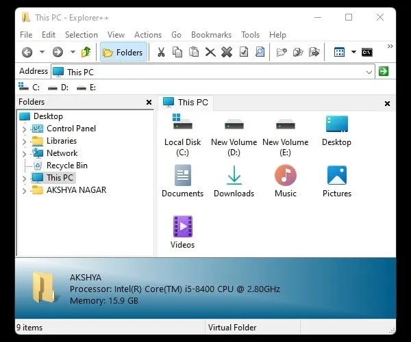Screen dimensions: 411x342
Task: Open the Back history dropdown arrow
Action: click(42, 52)
